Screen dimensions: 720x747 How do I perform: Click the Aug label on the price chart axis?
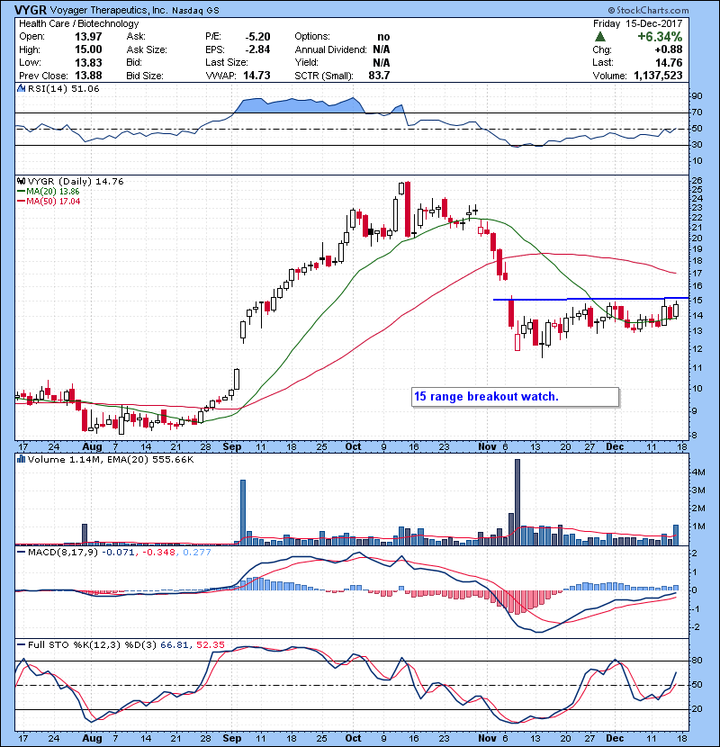(92, 447)
